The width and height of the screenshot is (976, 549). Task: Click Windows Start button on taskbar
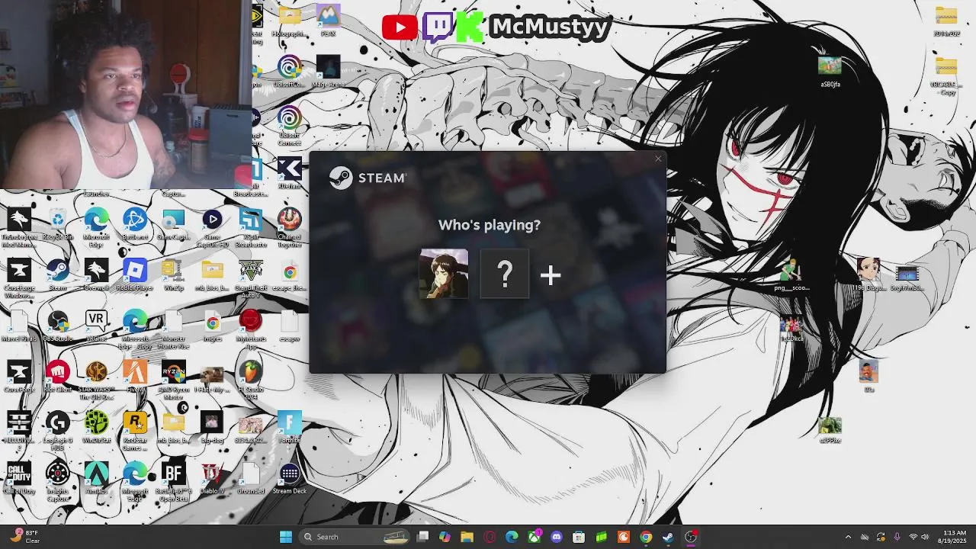pyautogui.click(x=286, y=537)
